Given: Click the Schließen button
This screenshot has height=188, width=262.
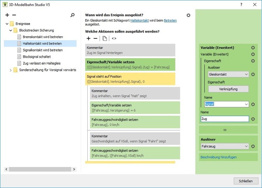Looking at the screenshot, I should pos(246,181).
